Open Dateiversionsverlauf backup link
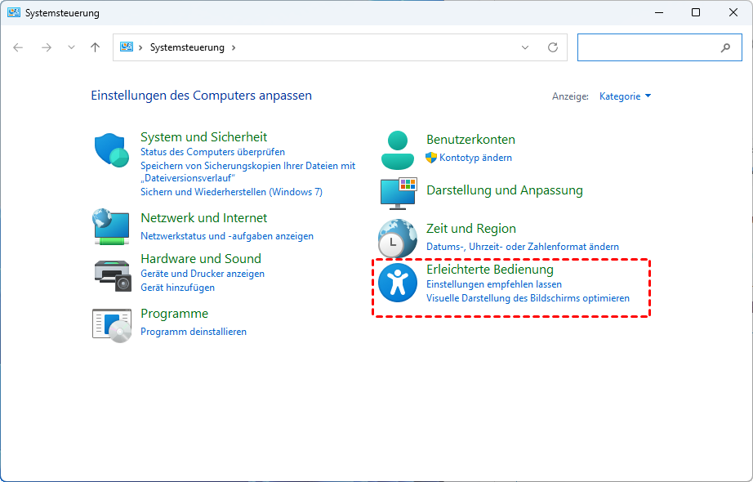 247,172
